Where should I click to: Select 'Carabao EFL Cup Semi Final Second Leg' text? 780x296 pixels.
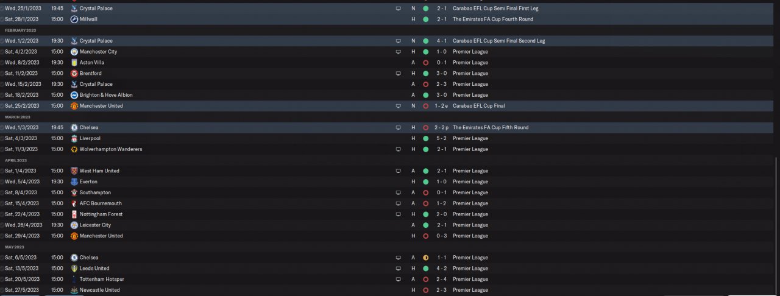pos(499,41)
